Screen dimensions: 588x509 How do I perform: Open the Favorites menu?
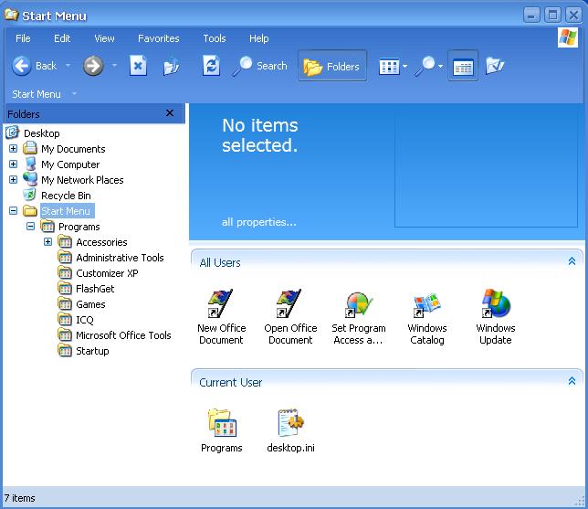[159, 38]
